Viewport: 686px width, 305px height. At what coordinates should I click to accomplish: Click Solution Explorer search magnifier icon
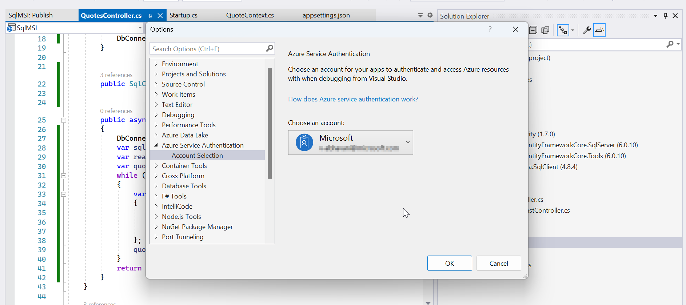click(670, 44)
